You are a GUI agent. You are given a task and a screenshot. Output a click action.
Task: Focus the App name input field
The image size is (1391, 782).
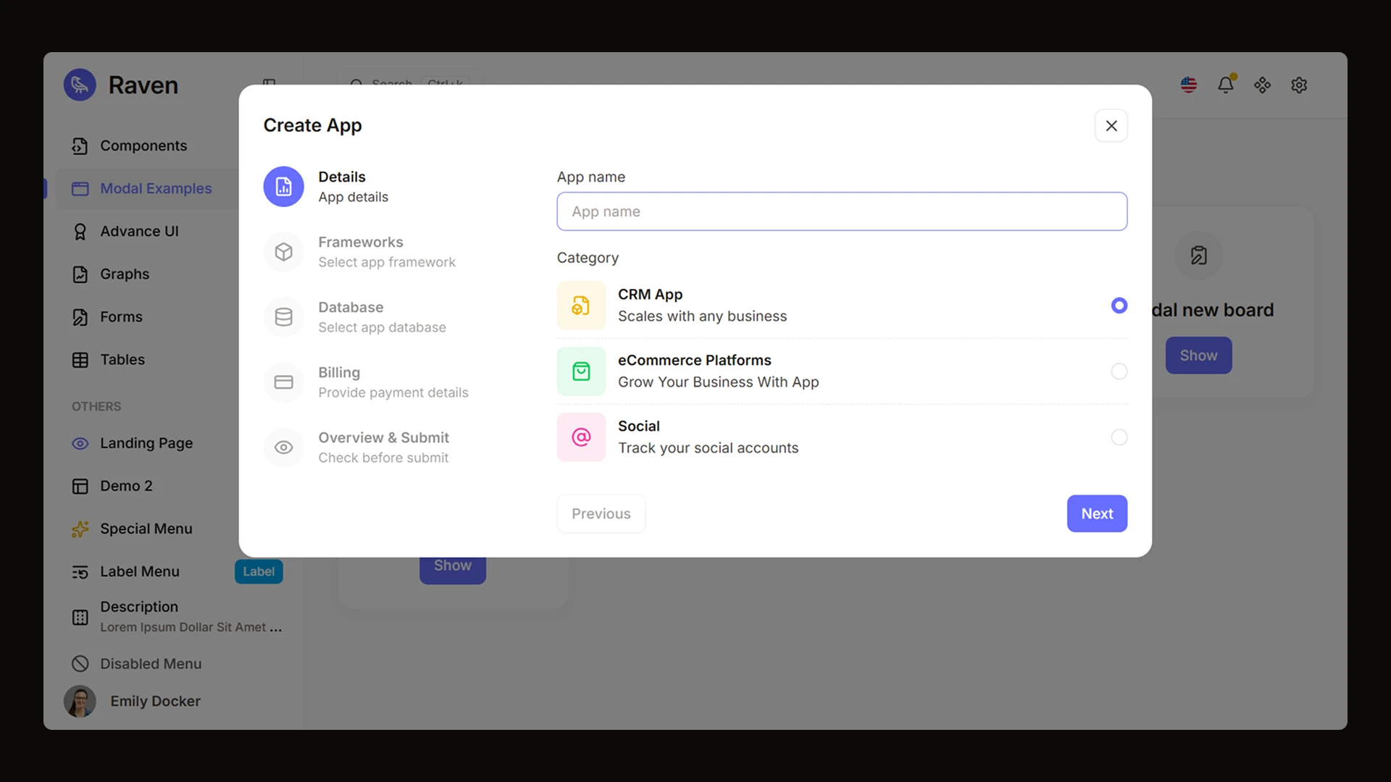pos(842,211)
